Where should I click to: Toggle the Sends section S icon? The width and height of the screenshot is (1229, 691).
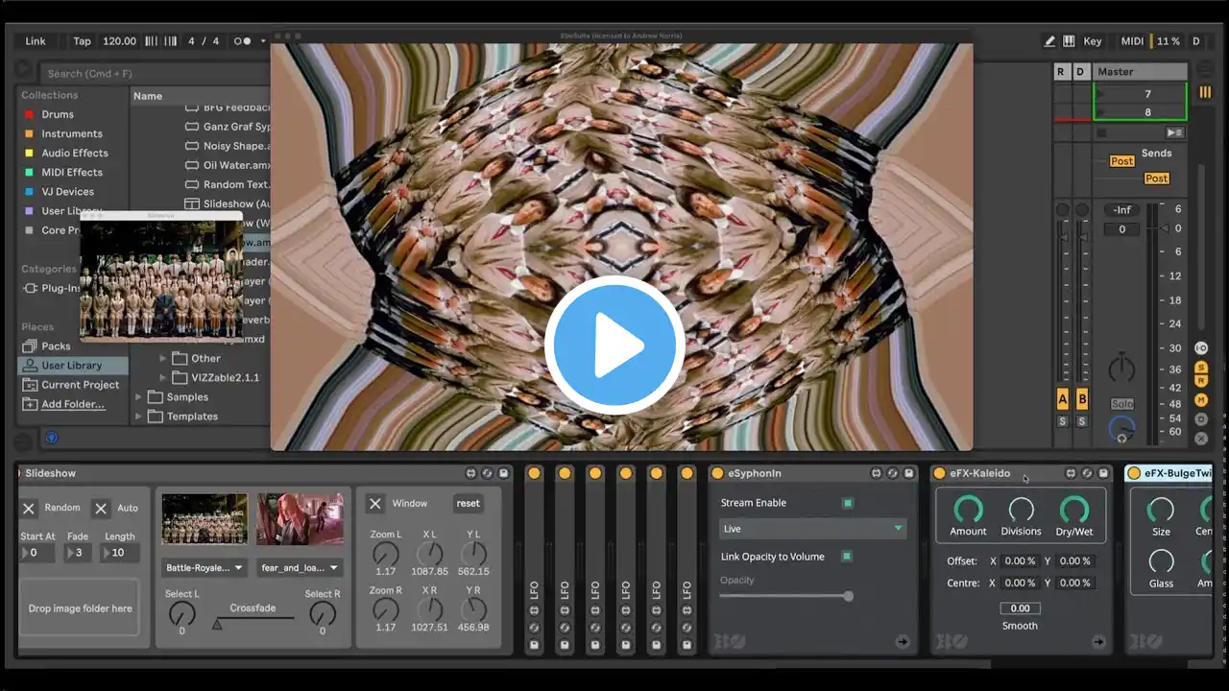[x=1200, y=368]
